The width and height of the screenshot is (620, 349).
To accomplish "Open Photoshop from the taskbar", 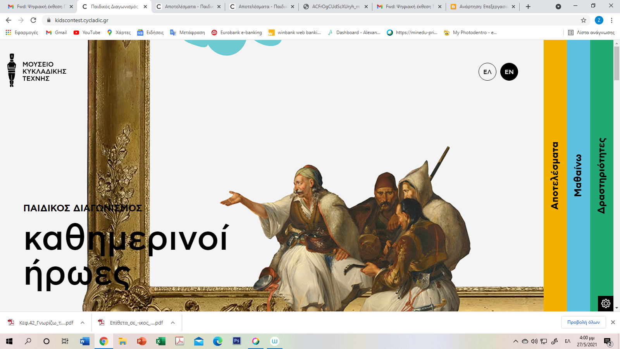I will point(236,341).
